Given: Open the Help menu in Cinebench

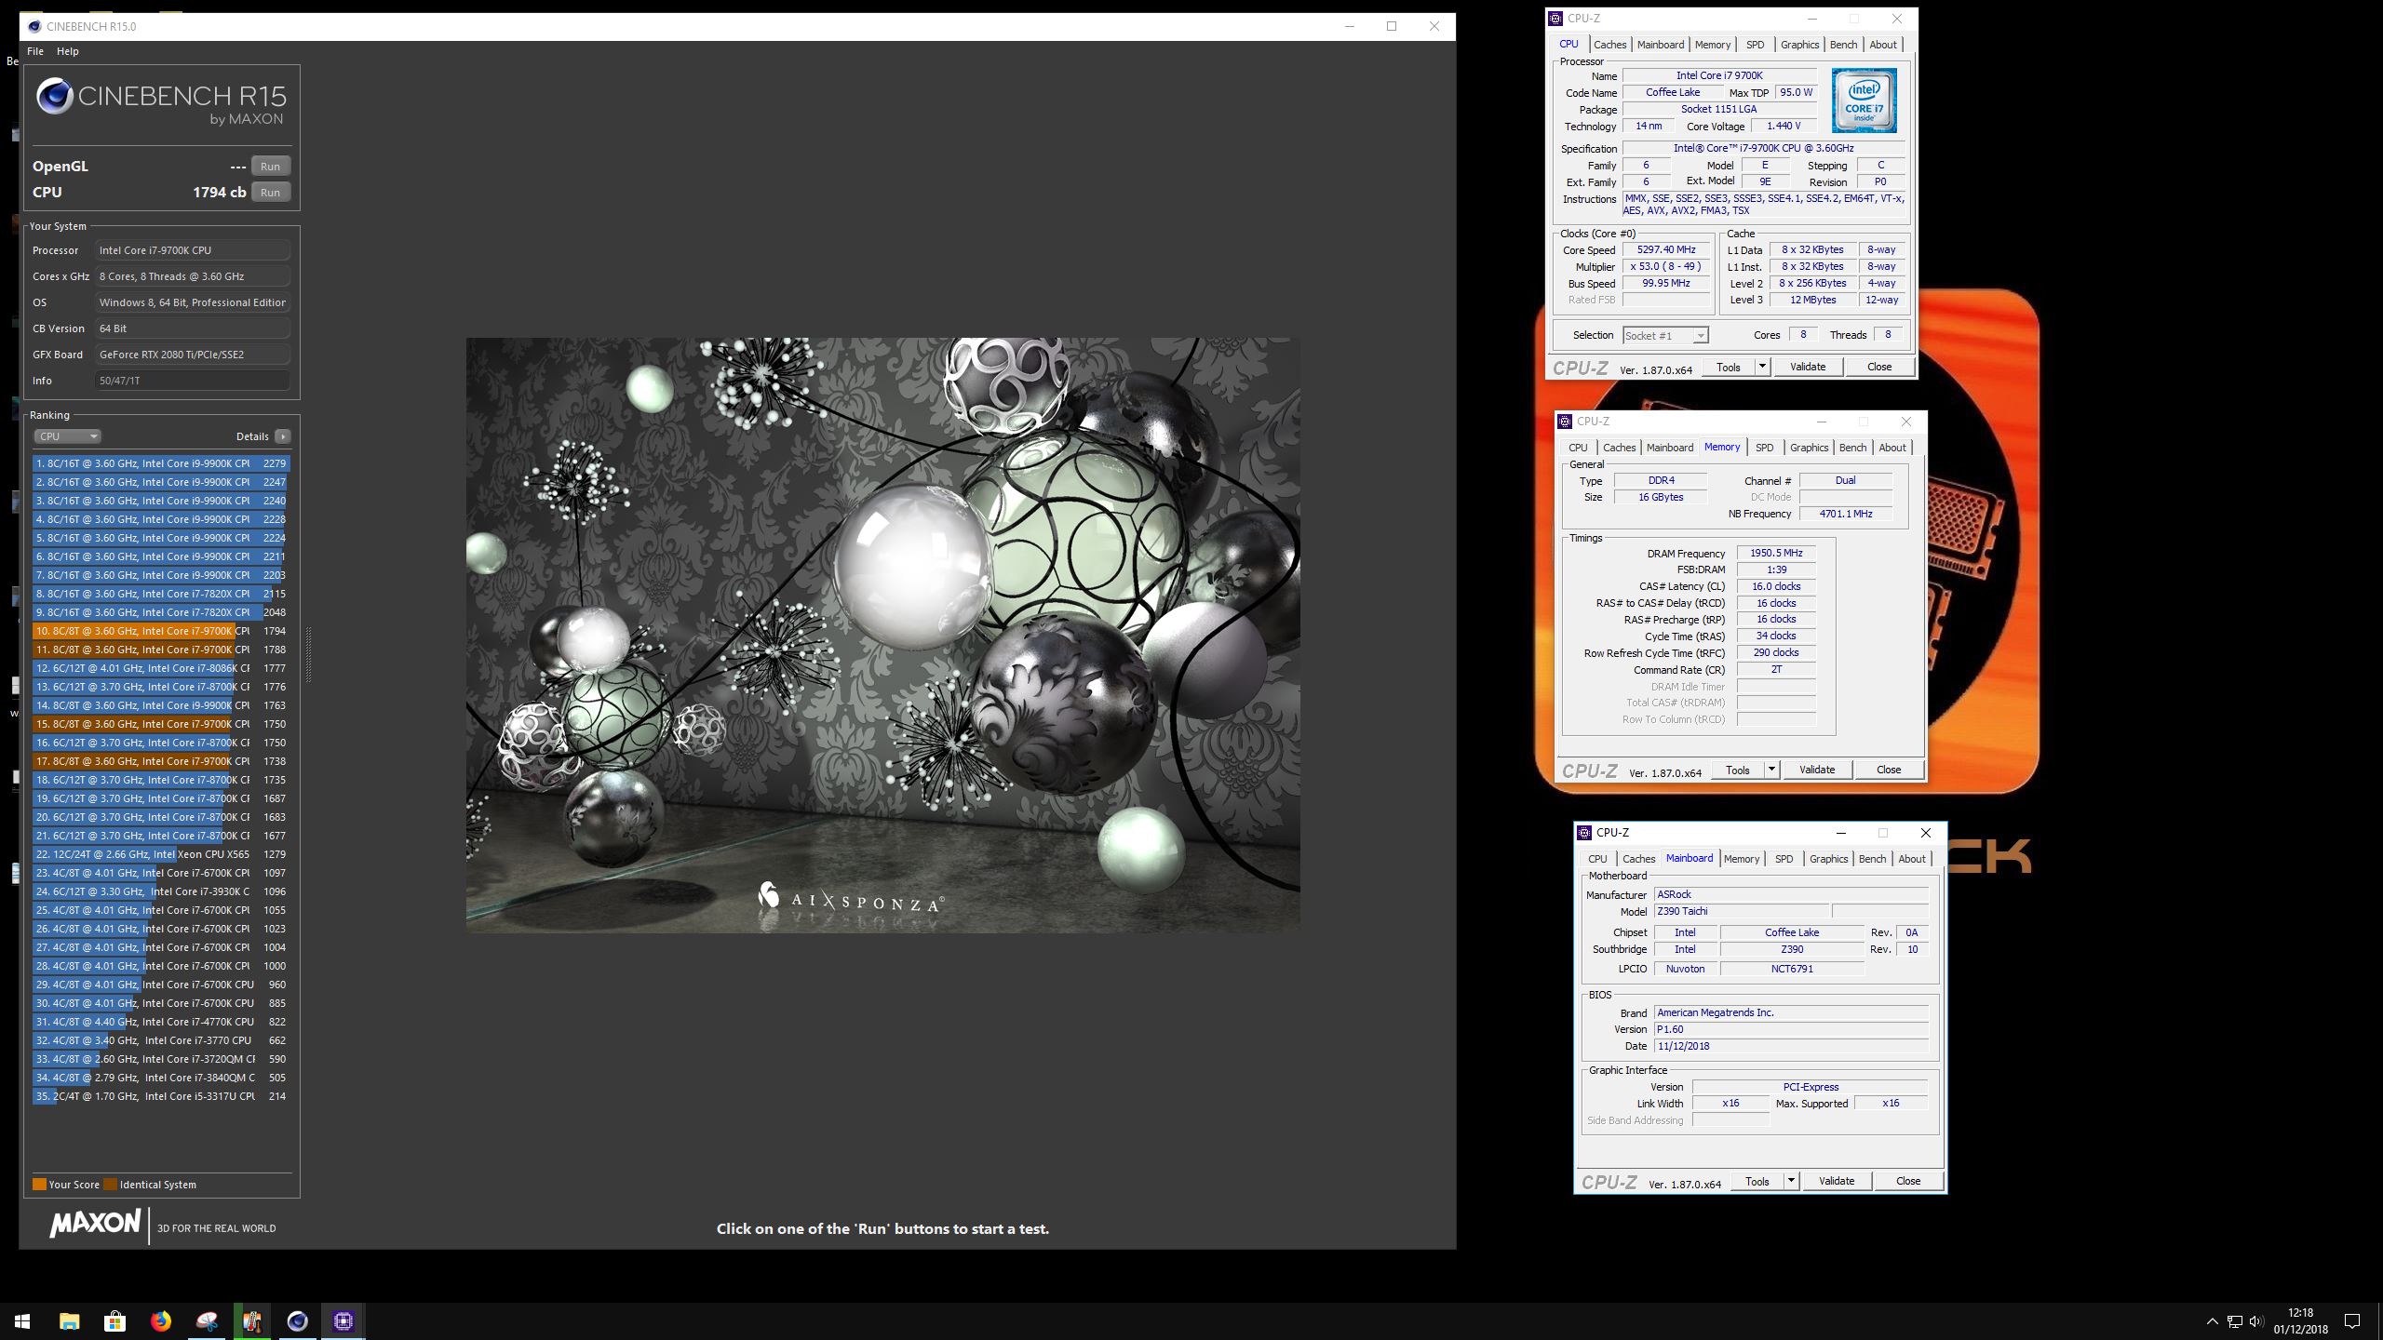Looking at the screenshot, I should pos(68,51).
